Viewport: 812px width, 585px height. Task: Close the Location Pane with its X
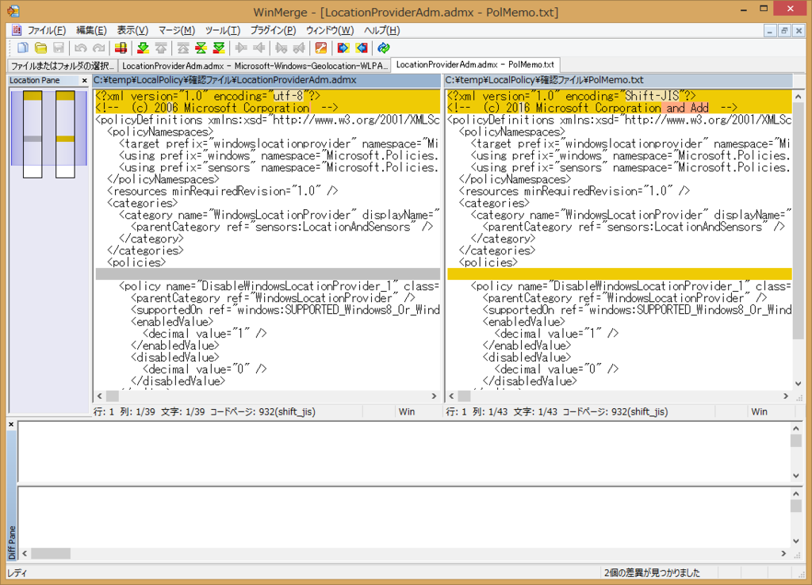[84, 80]
